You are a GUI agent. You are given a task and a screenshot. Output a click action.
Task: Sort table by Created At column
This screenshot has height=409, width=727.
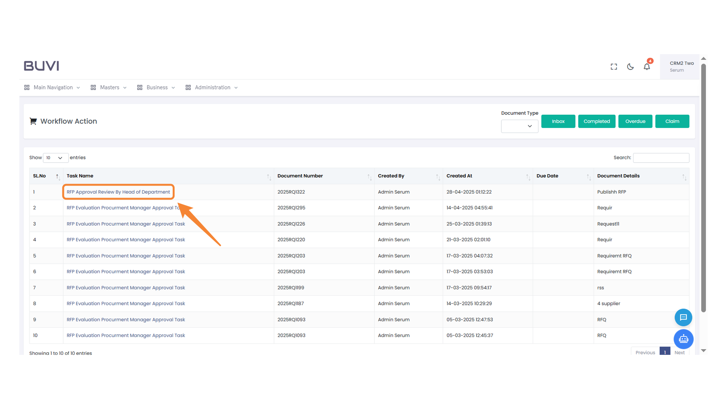coord(528,176)
